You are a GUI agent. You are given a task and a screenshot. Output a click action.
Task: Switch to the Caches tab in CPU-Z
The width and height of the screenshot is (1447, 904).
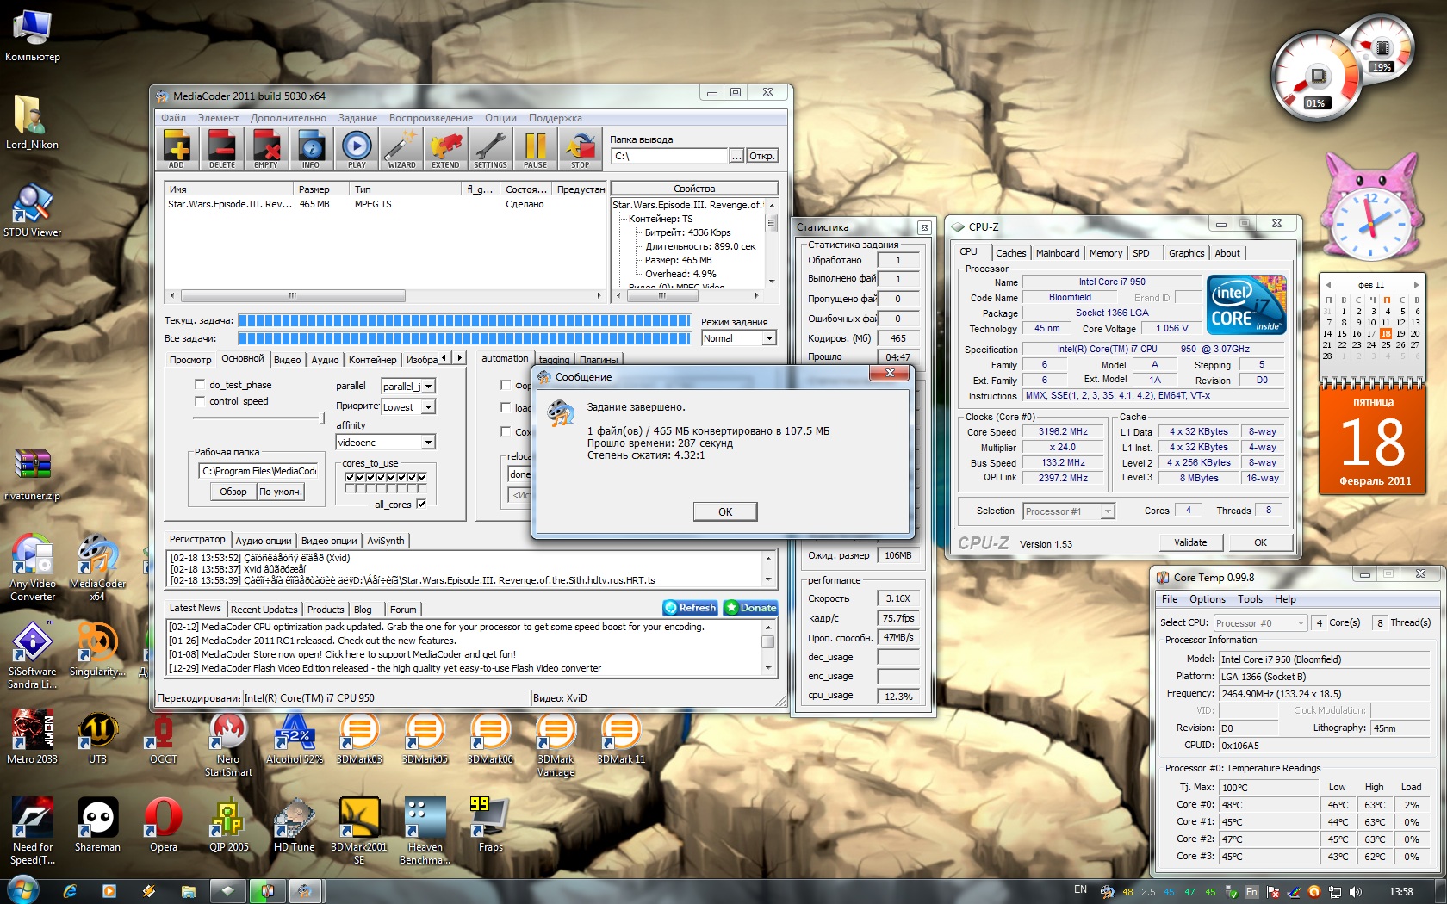[x=1010, y=253]
